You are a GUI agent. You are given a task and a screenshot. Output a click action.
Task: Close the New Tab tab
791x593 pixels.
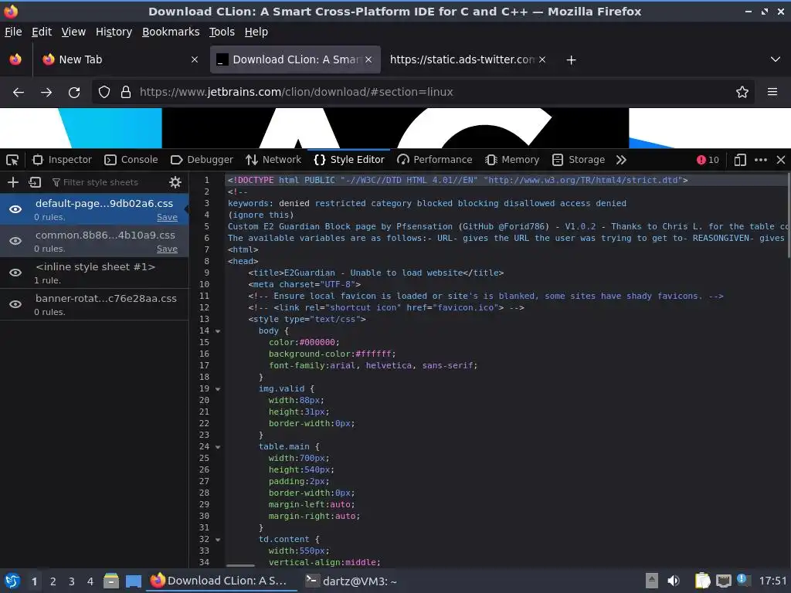pyautogui.click(x=195, y=60)
